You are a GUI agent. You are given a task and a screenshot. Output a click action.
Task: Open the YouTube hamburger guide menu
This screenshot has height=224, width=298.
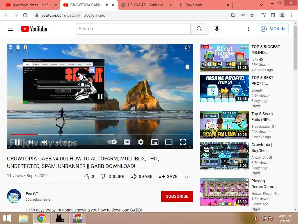(10, 29)
